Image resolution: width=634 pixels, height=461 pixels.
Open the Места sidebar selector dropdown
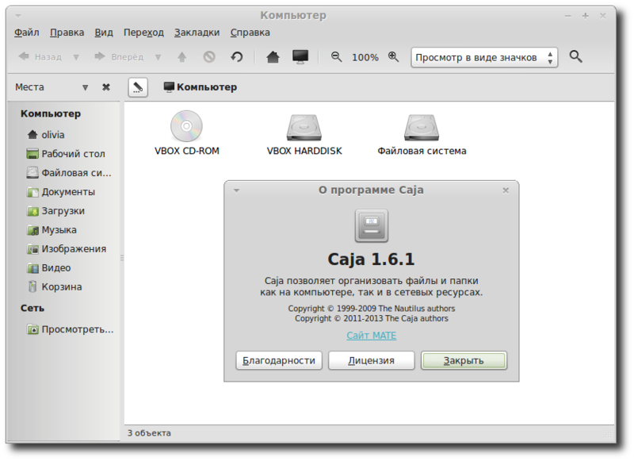[x=85, y=87]
